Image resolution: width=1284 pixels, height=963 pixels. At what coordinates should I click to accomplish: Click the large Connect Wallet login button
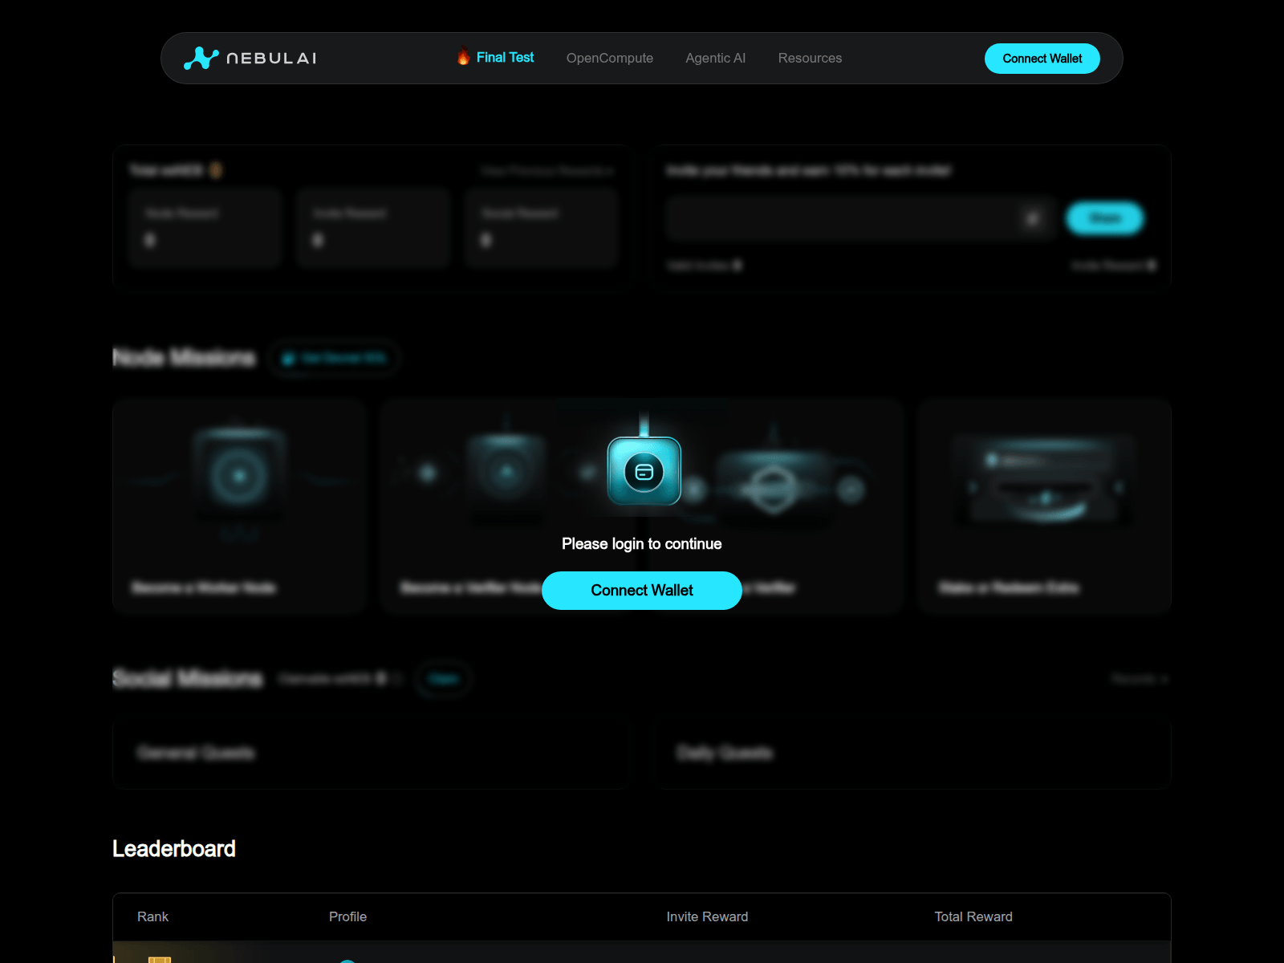click(x=642, y=591)
